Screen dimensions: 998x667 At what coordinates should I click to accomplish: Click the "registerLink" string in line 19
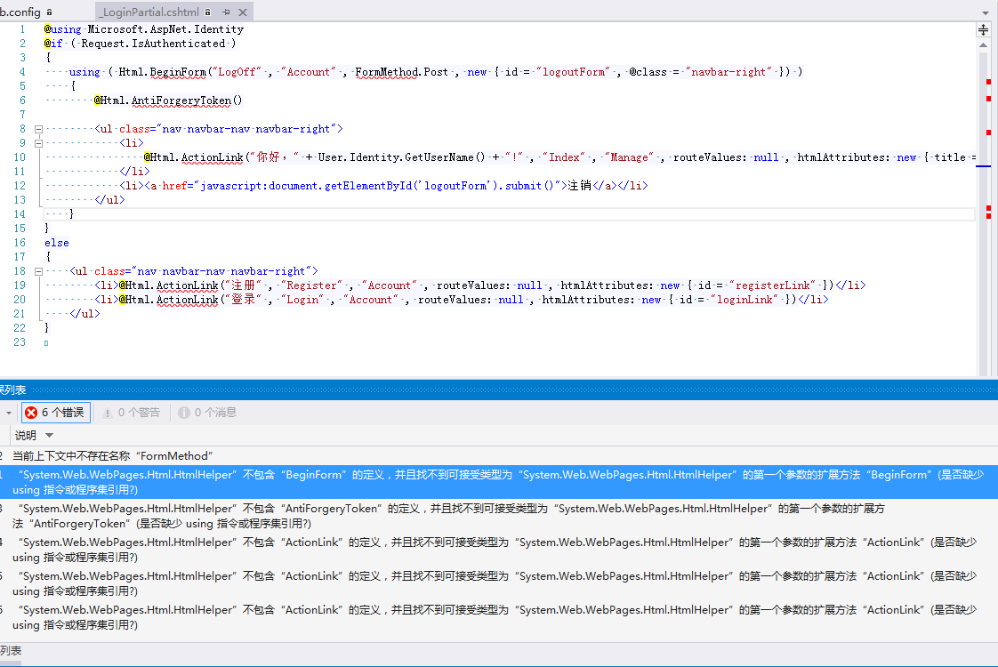(772, 285)
